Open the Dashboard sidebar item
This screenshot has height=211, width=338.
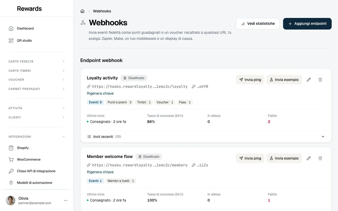click(x=37, y=28)
